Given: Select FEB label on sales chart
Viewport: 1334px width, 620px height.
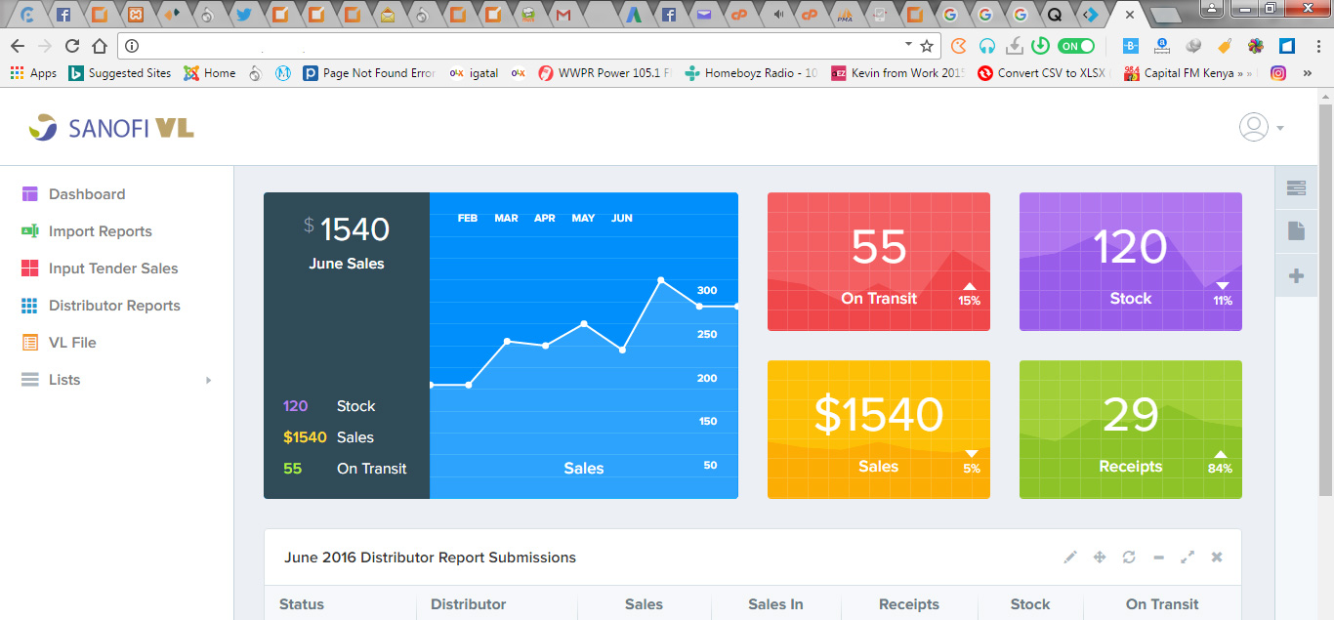Looking at the screenshot, I should coord(468,218).
